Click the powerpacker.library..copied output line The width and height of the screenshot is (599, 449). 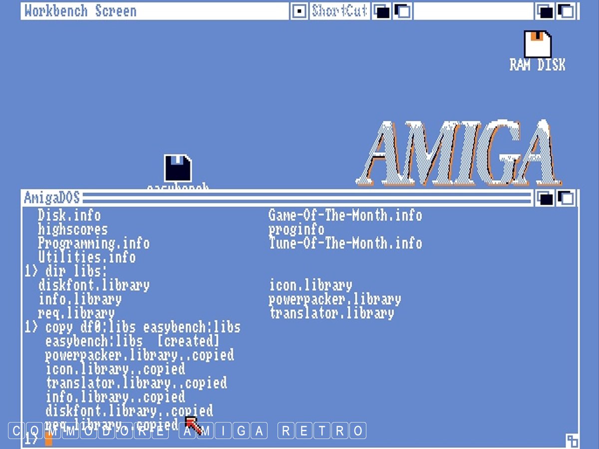click(x=139, y=355)
